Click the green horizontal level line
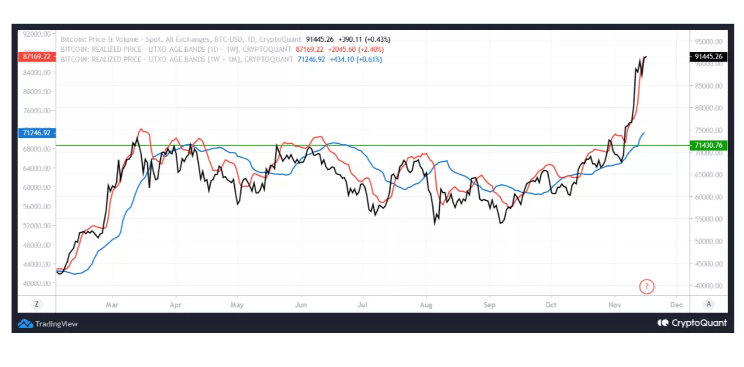Image resolution: width=744 pixels, height=367 pixels. click(373, 145)
